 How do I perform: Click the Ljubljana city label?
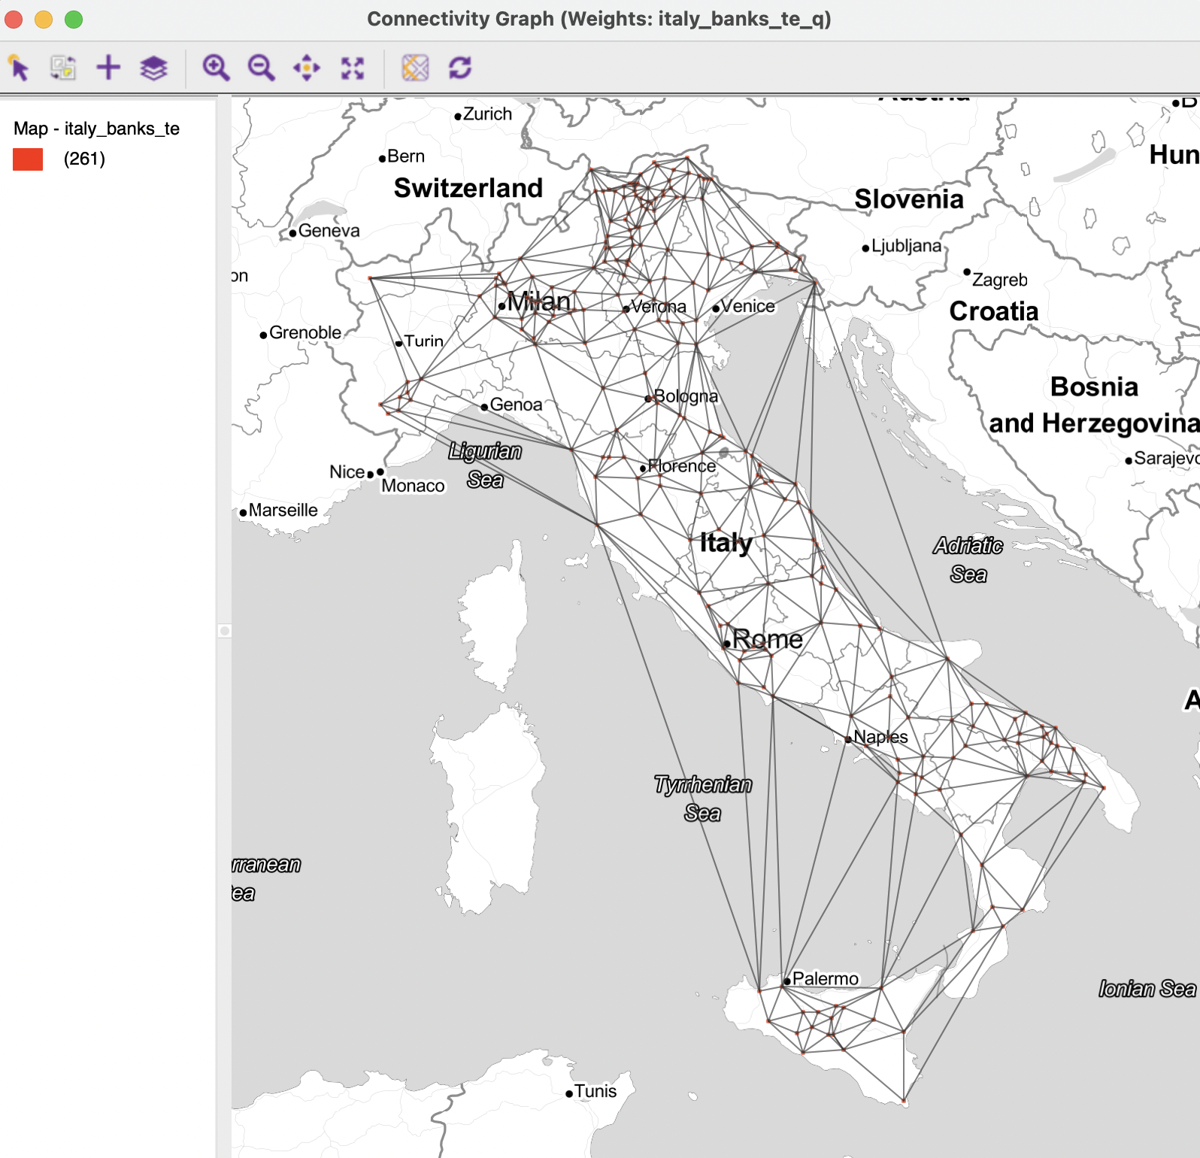(906, 246)
